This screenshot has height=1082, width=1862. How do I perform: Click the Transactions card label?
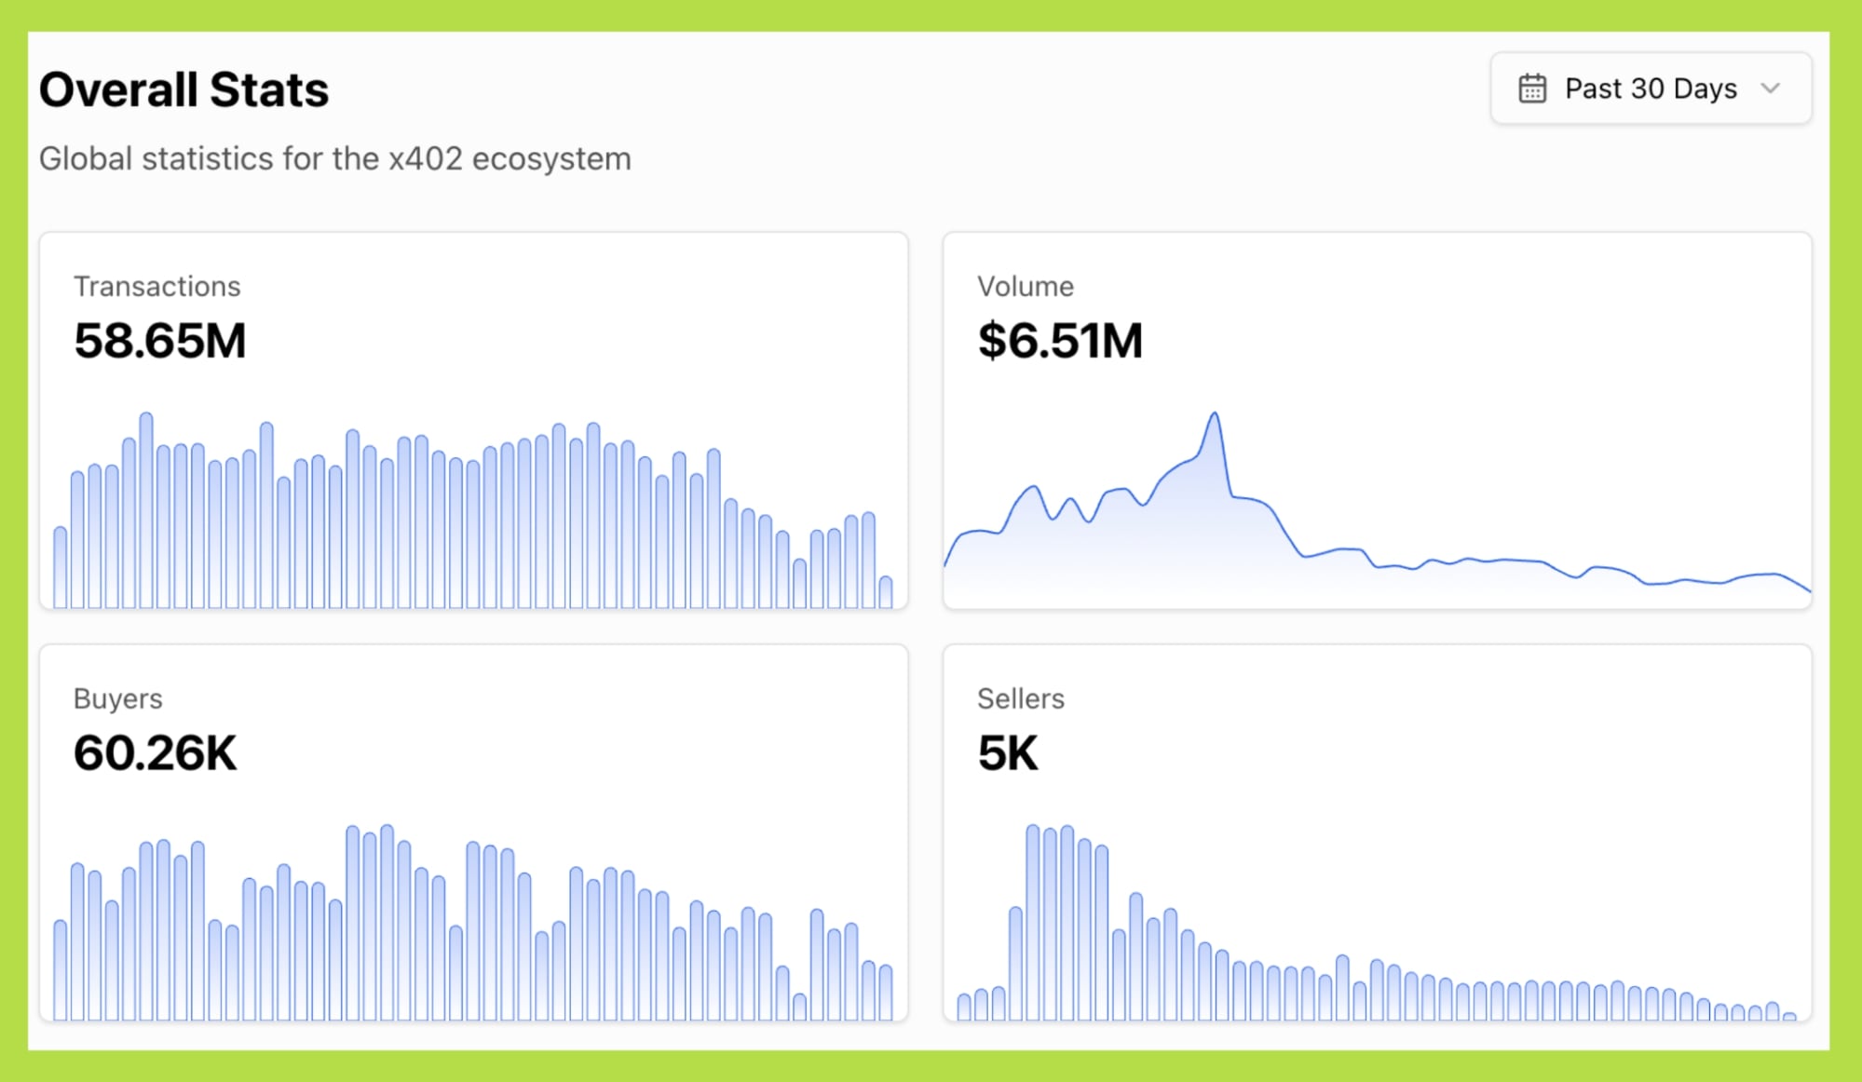(x=156, y=286)
